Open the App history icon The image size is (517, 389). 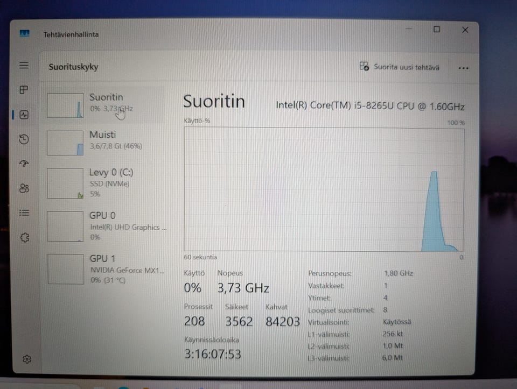click(24, 139)
